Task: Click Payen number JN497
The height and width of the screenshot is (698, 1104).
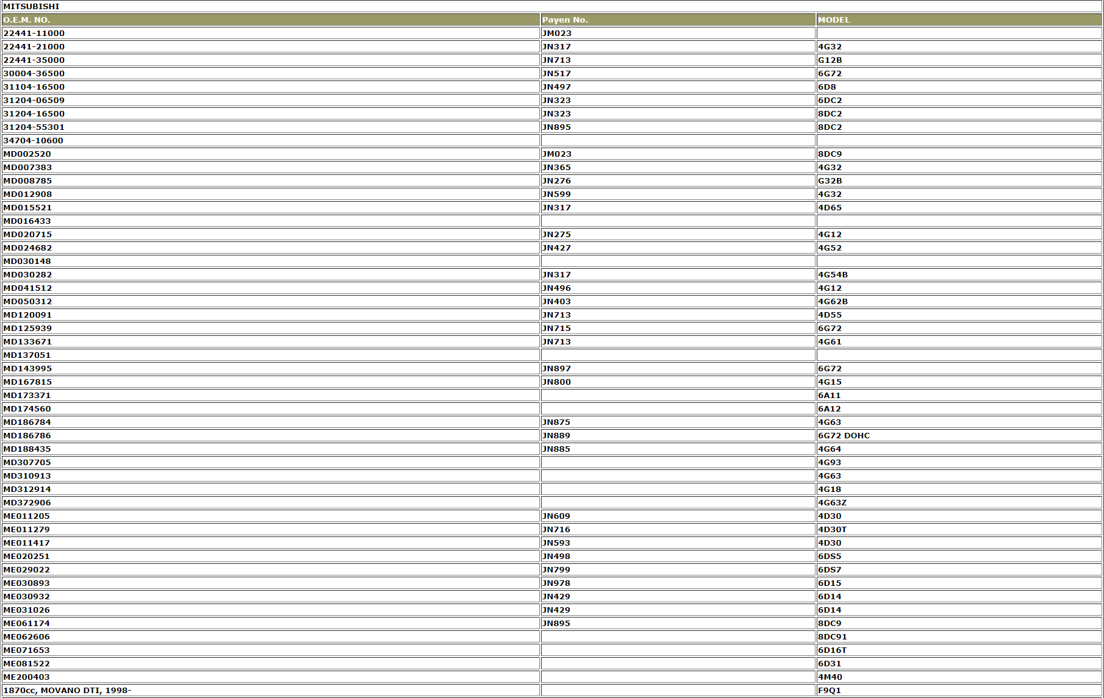Action: pyautogui.click(x=678, y=87)
